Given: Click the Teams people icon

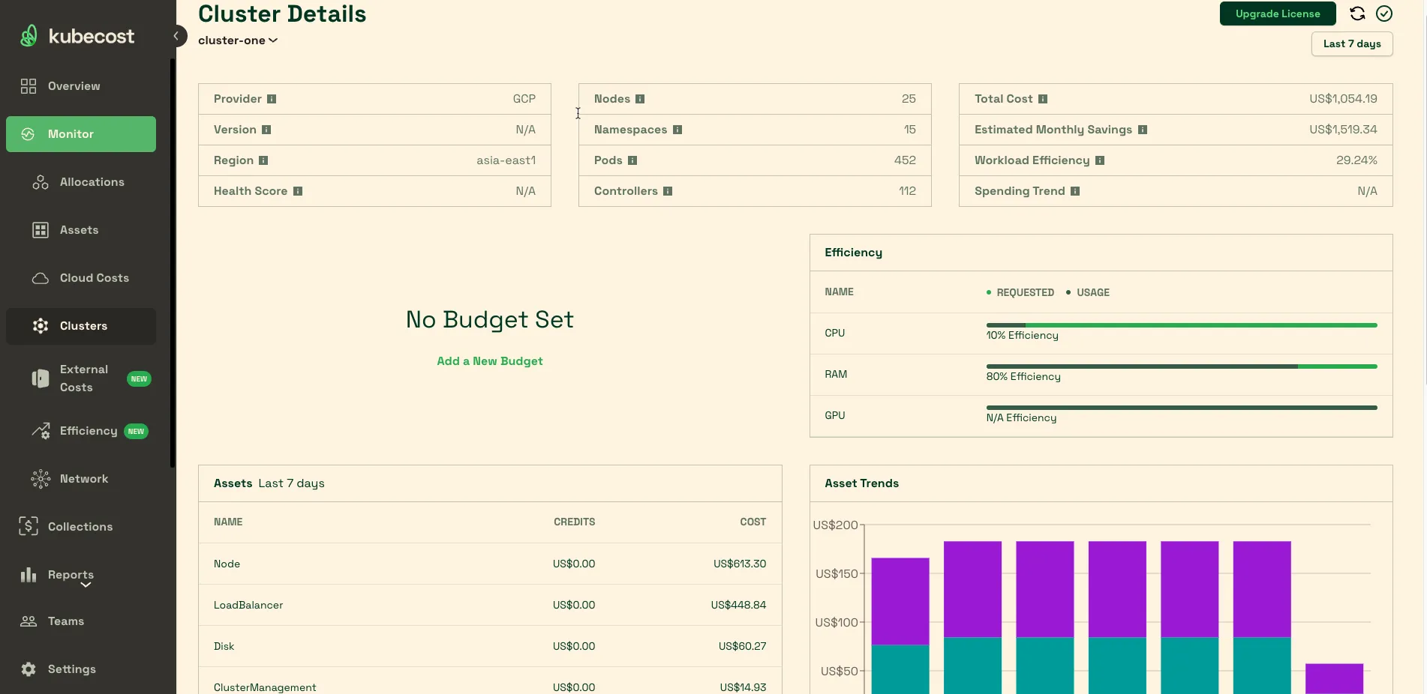Looking at the screenshot, I should [x=29, y=621].
